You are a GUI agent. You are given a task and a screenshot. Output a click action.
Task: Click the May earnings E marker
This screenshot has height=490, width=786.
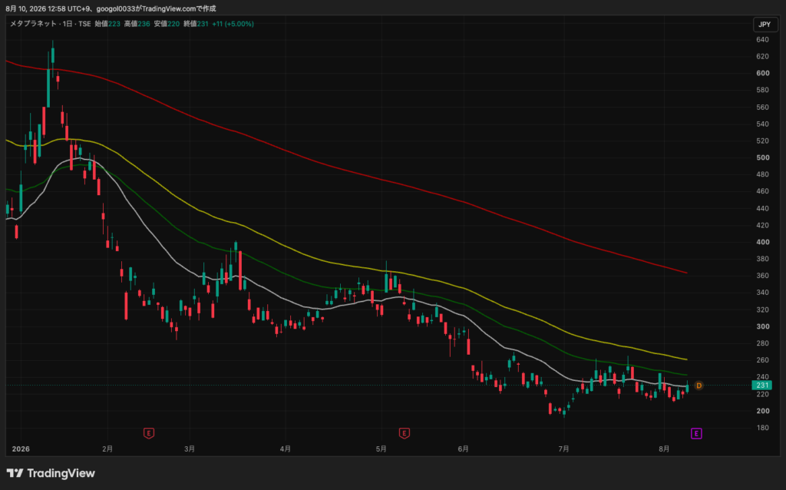tap(404, 433)
